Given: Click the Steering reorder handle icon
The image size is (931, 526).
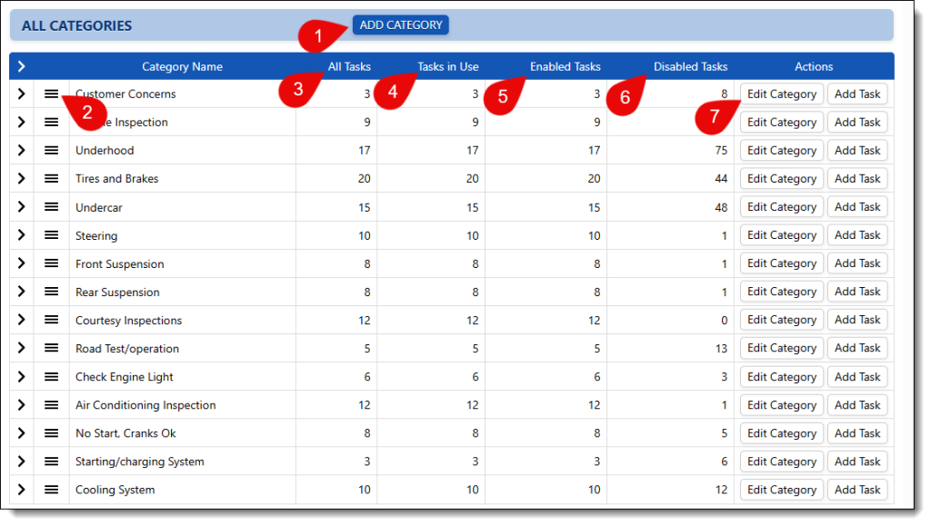Looking at the screenshot, I should pos(52,235).
